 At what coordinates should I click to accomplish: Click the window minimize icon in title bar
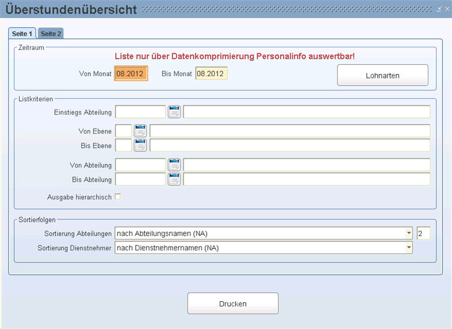point(439,9)
